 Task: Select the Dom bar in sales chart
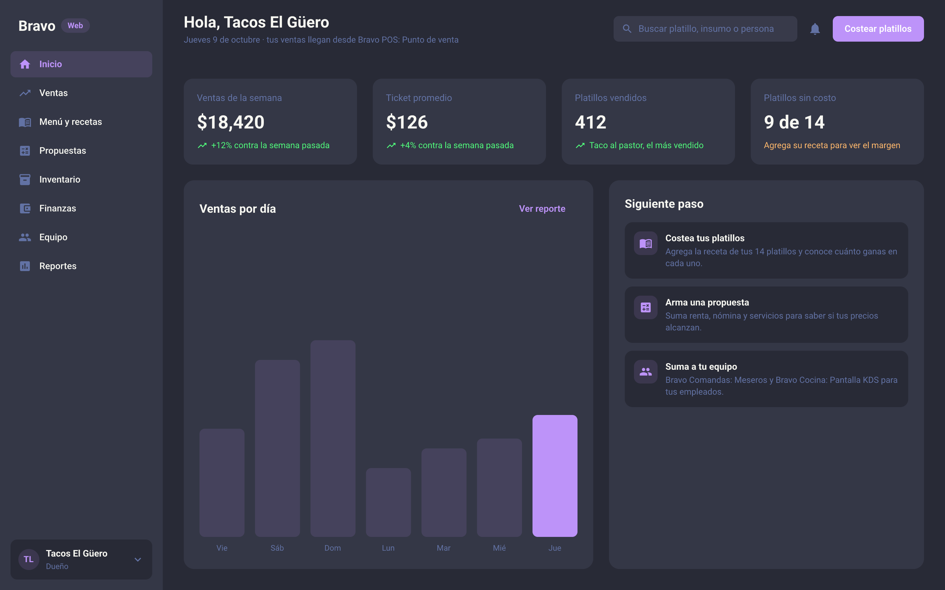tap(333, 438)
